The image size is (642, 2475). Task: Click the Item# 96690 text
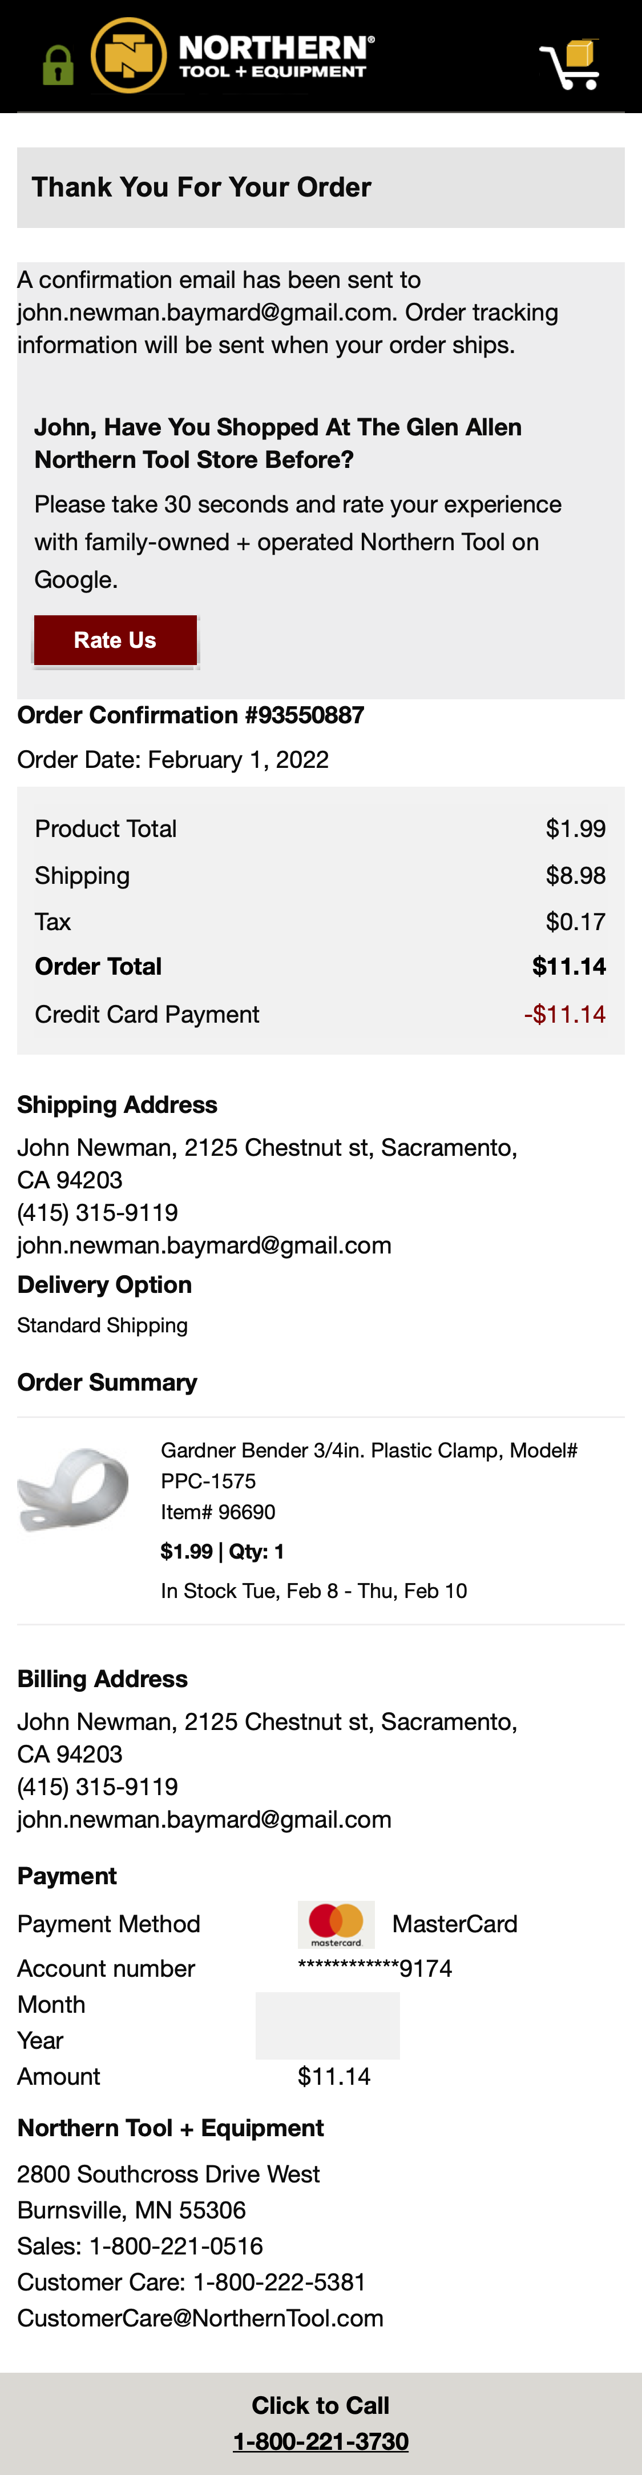click(x=218, y=1512)
